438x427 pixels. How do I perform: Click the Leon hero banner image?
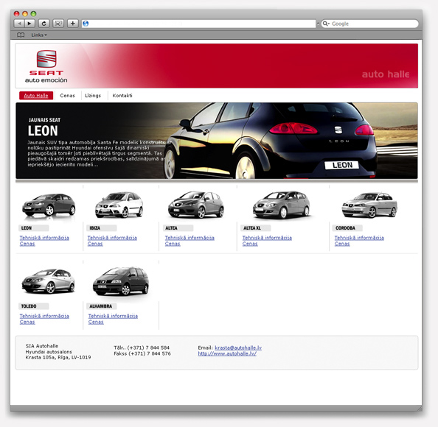217,141
